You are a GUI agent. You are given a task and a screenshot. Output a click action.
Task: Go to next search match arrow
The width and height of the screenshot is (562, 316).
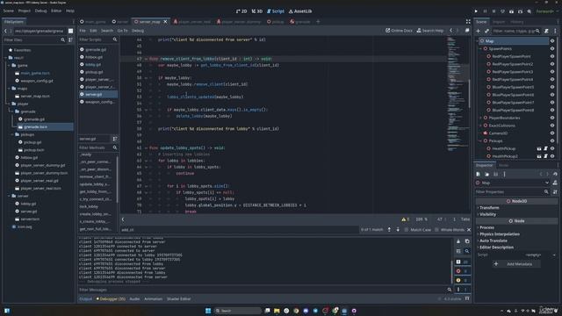[398, 230]
